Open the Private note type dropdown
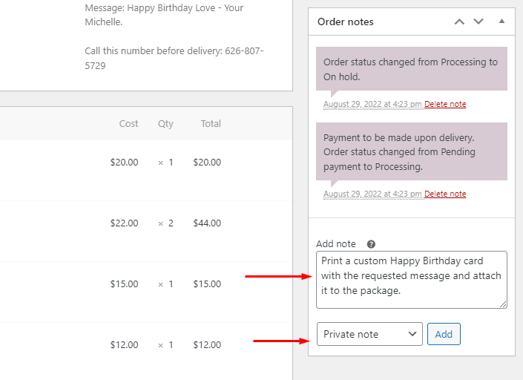The width and height of the screenshot is (523, 380). click(x=369, y=334)
